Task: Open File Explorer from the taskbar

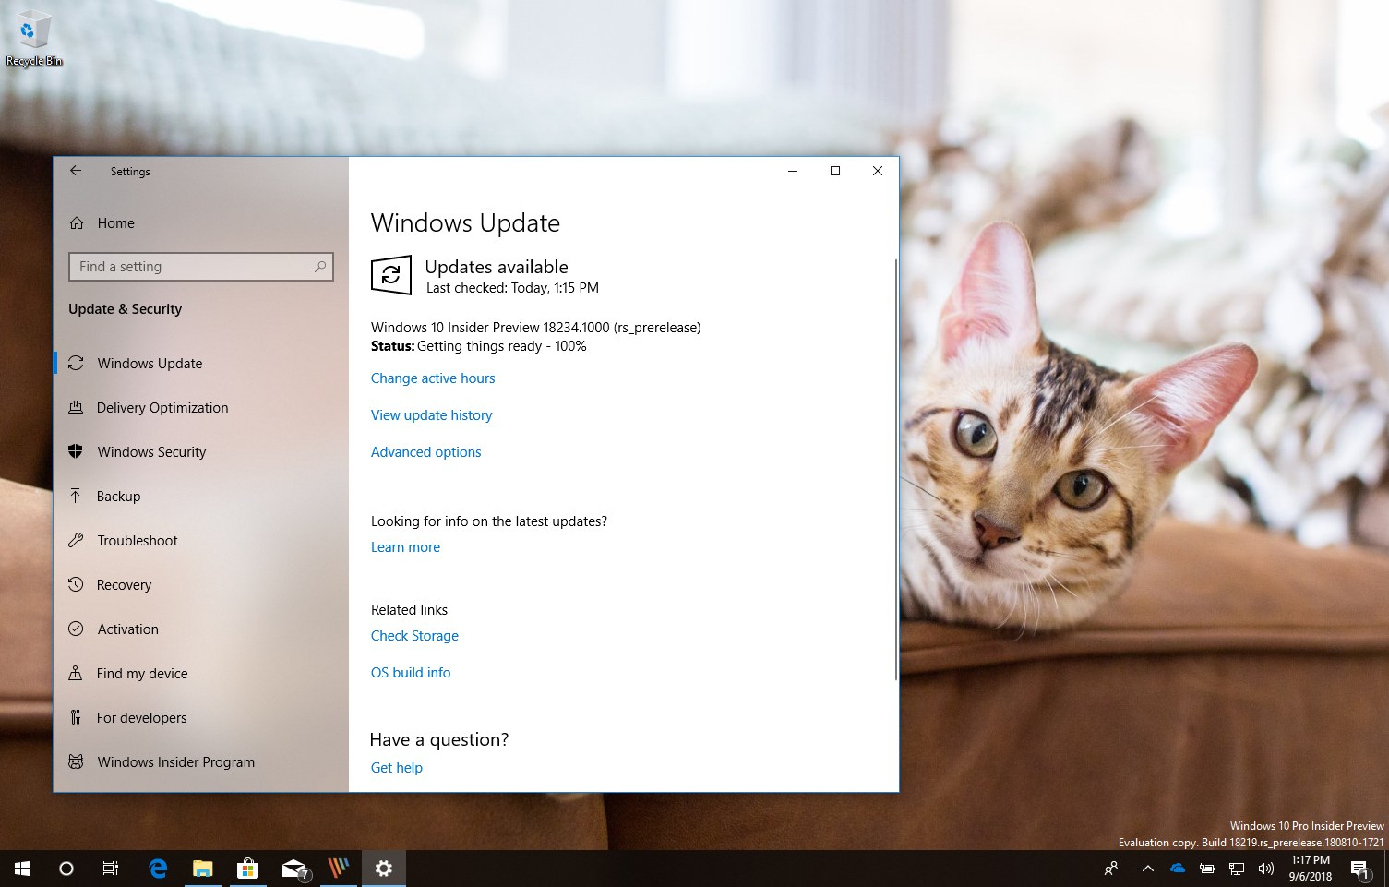Action: (x=202, y=869)
